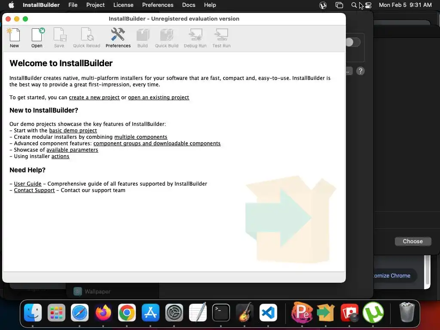This screenshot has height=330, width=440.
Task: Click the Spotlight search icon in menu bar
Action: coord(354,5)
